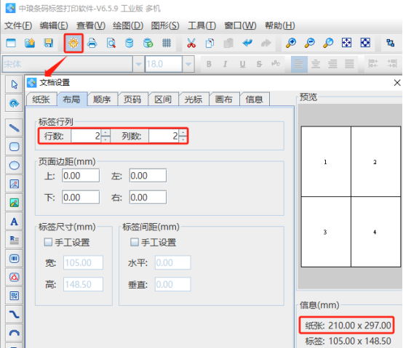Open print preview icon

pos(111,43)
